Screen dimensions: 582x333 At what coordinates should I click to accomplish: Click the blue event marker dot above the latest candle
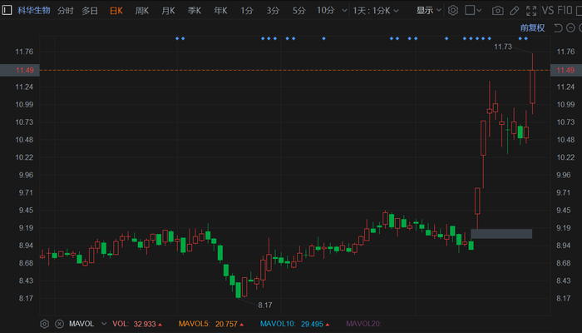pos(526,38)
